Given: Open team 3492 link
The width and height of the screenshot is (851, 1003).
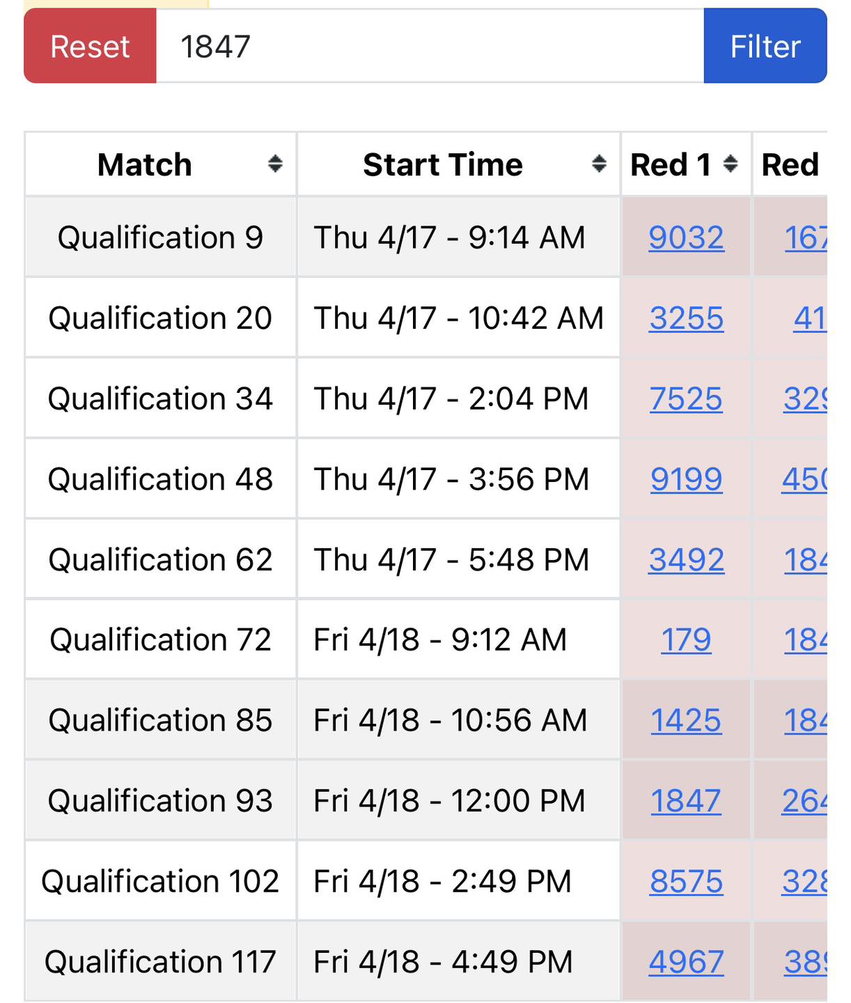Looking at the screenshot, I should (x=686, y=560).
